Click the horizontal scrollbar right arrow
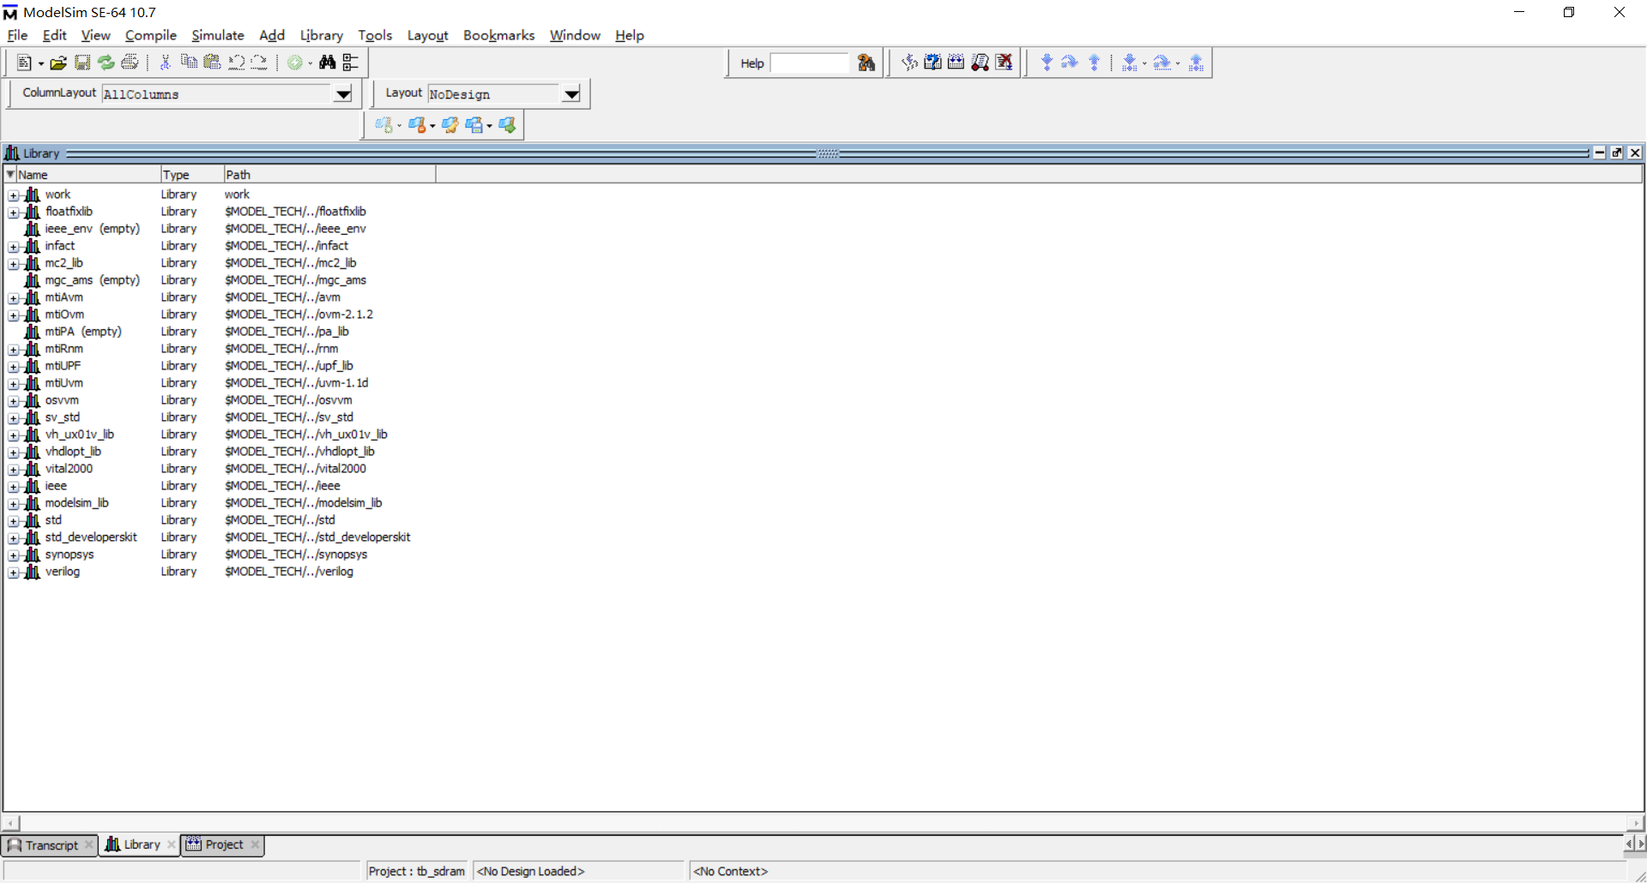The image size is (1647, 883). (1637, 823)
